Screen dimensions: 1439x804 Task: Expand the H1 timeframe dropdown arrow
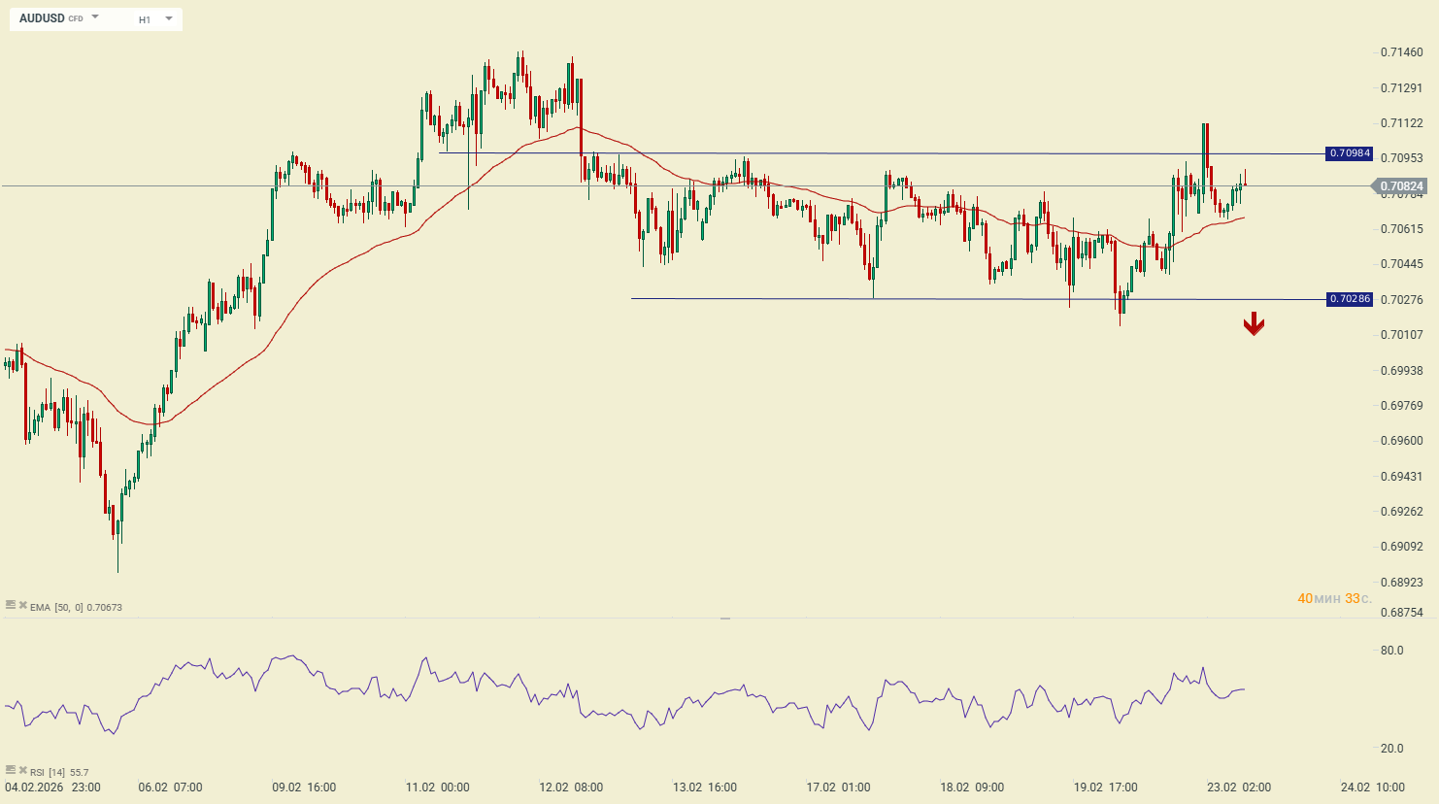click(x=169, y=18)
